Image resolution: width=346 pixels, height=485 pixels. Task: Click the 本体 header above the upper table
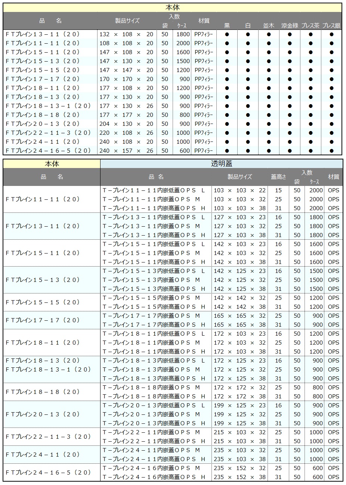coord(173,7)
